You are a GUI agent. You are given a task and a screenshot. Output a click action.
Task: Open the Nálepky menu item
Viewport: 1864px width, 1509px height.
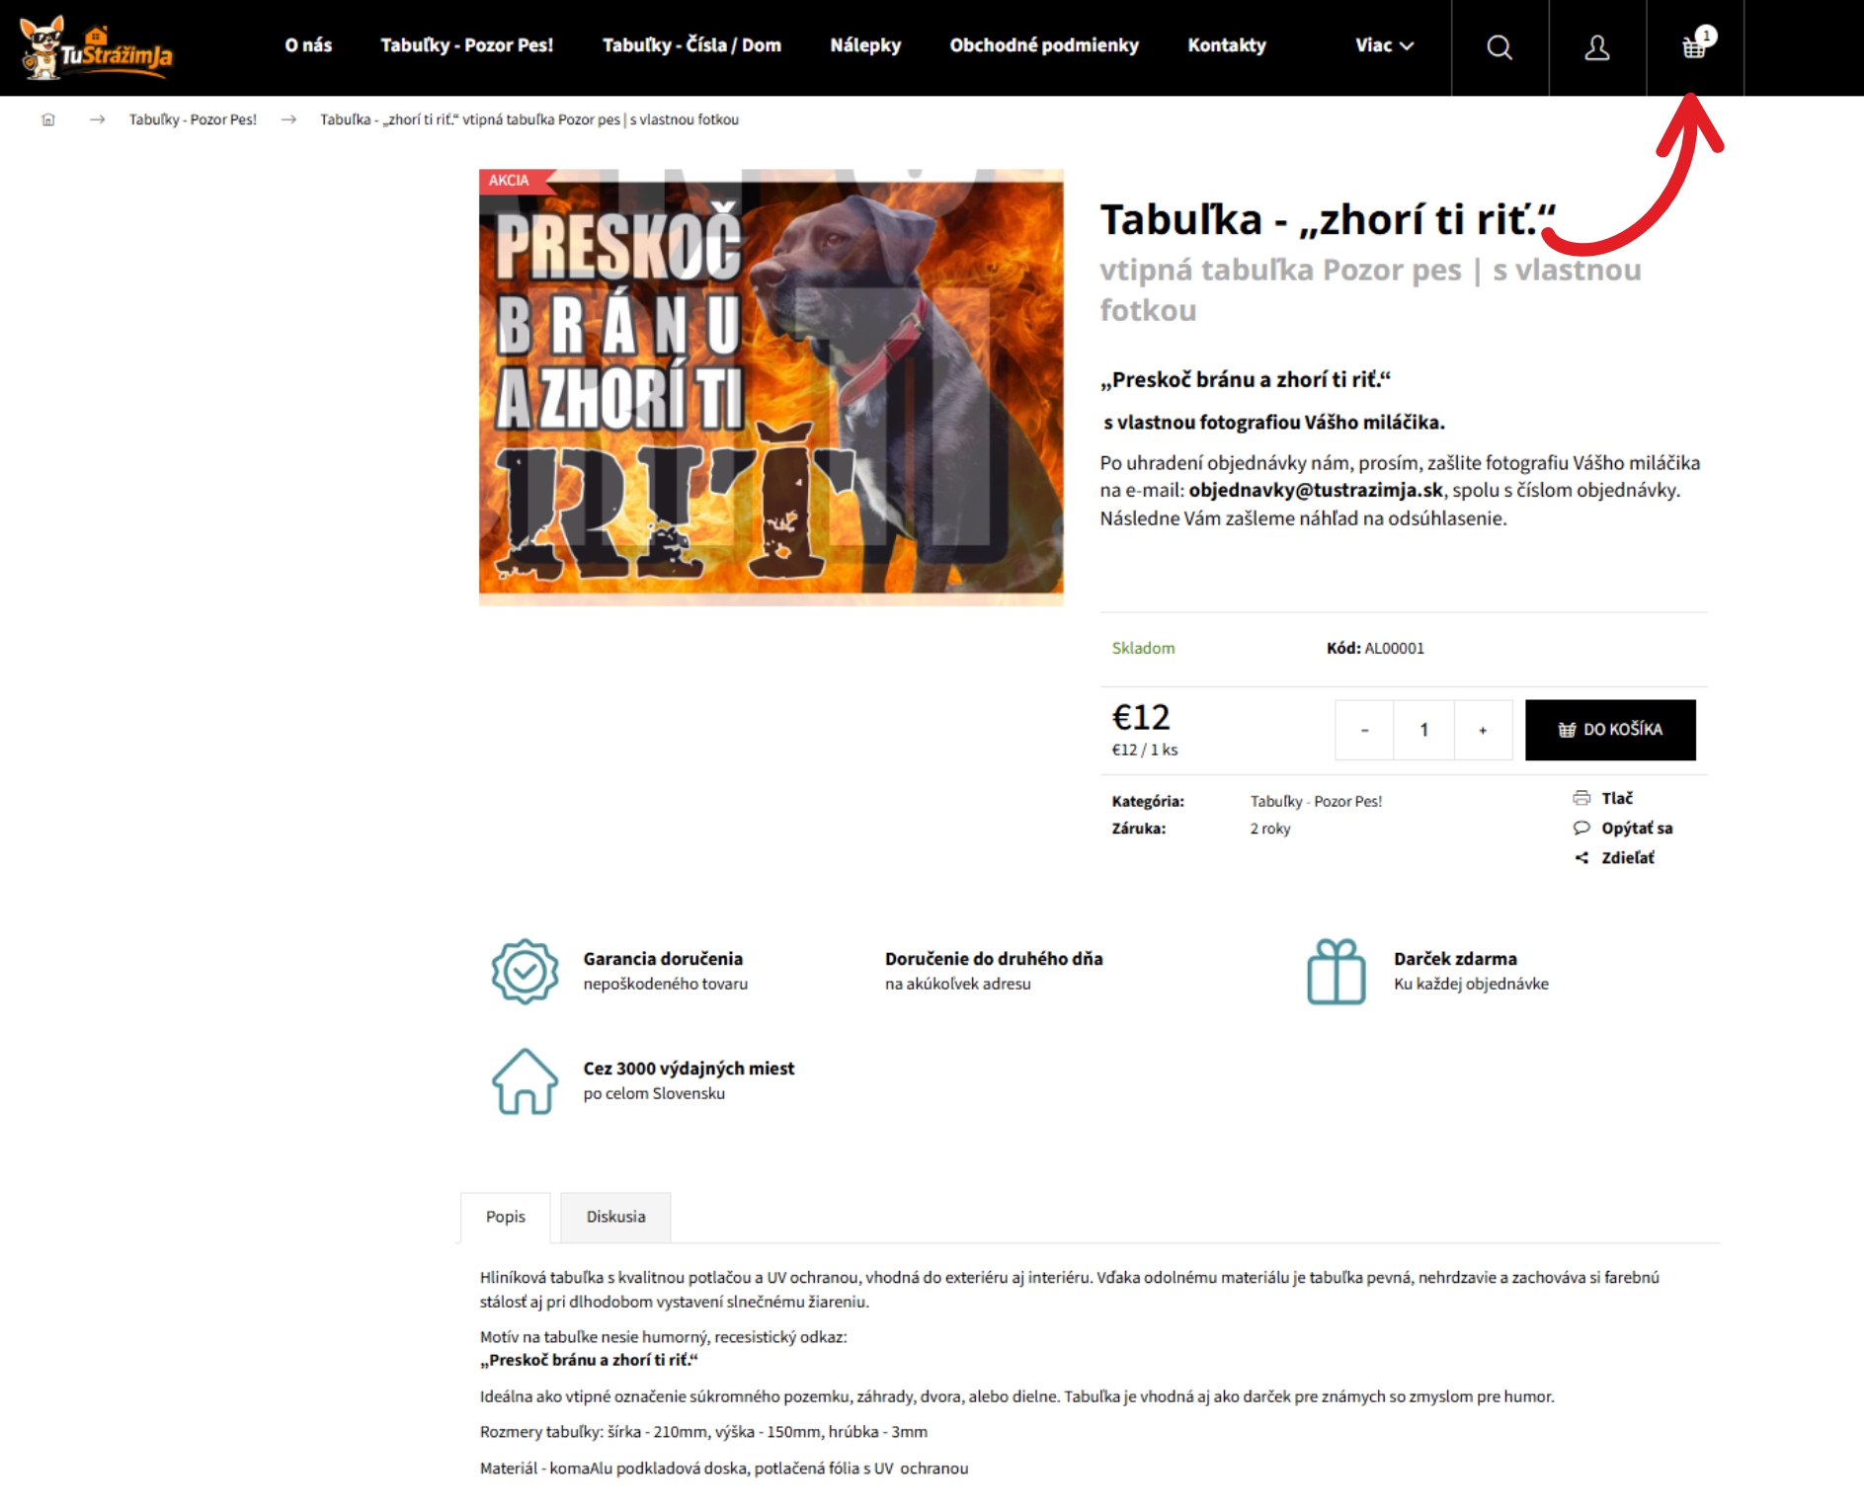pyautogui.click(x=865, y=45)
